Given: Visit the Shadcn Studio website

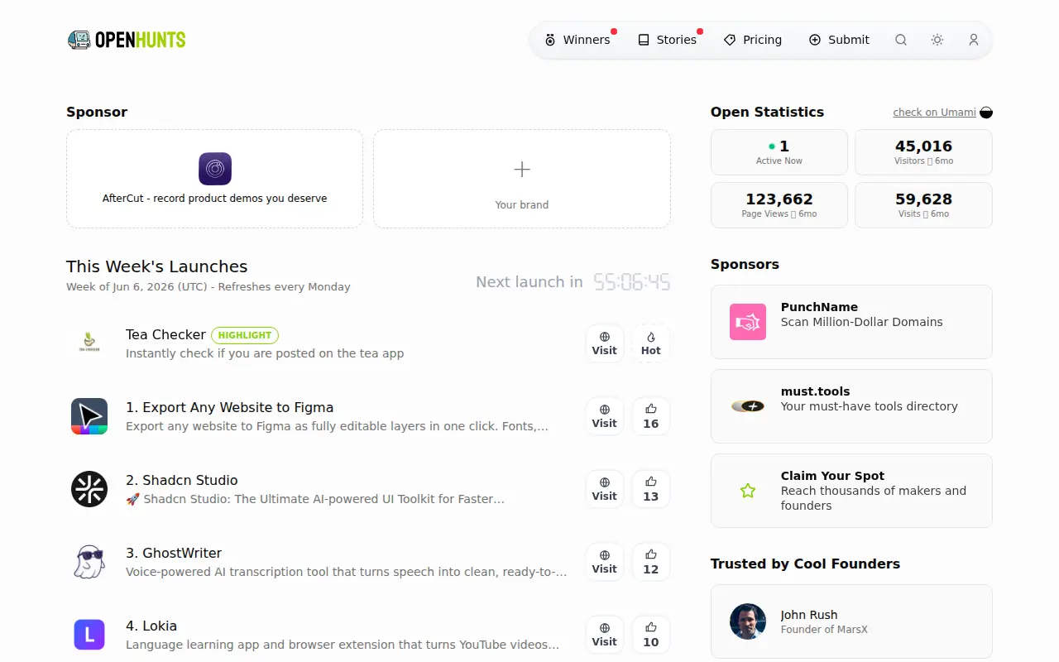Looking at the screenshot, I should click(x=605, y=489).
